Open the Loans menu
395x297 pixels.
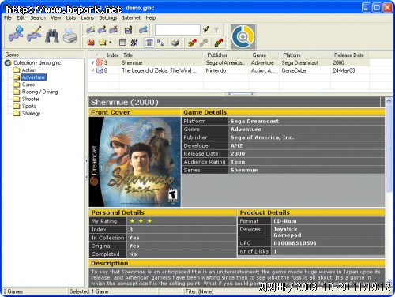tap(88, 17)
